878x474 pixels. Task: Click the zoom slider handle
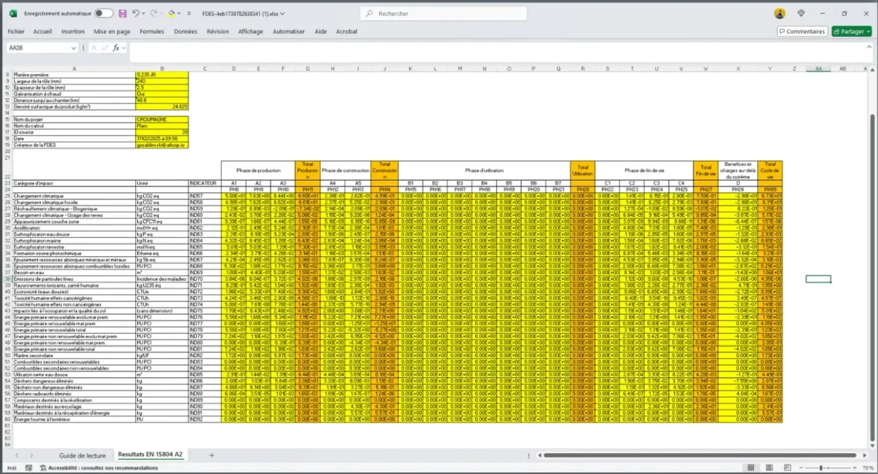pyautogui.click(x=821, y=468)
